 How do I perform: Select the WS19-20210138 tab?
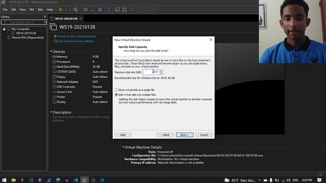[x=66, y=19]
